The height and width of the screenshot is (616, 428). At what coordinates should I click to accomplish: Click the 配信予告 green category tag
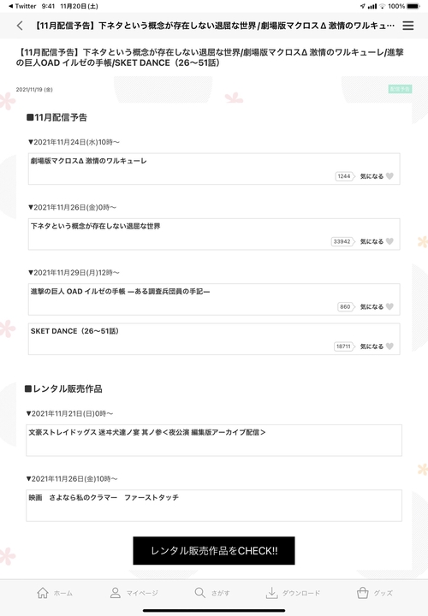400,89
